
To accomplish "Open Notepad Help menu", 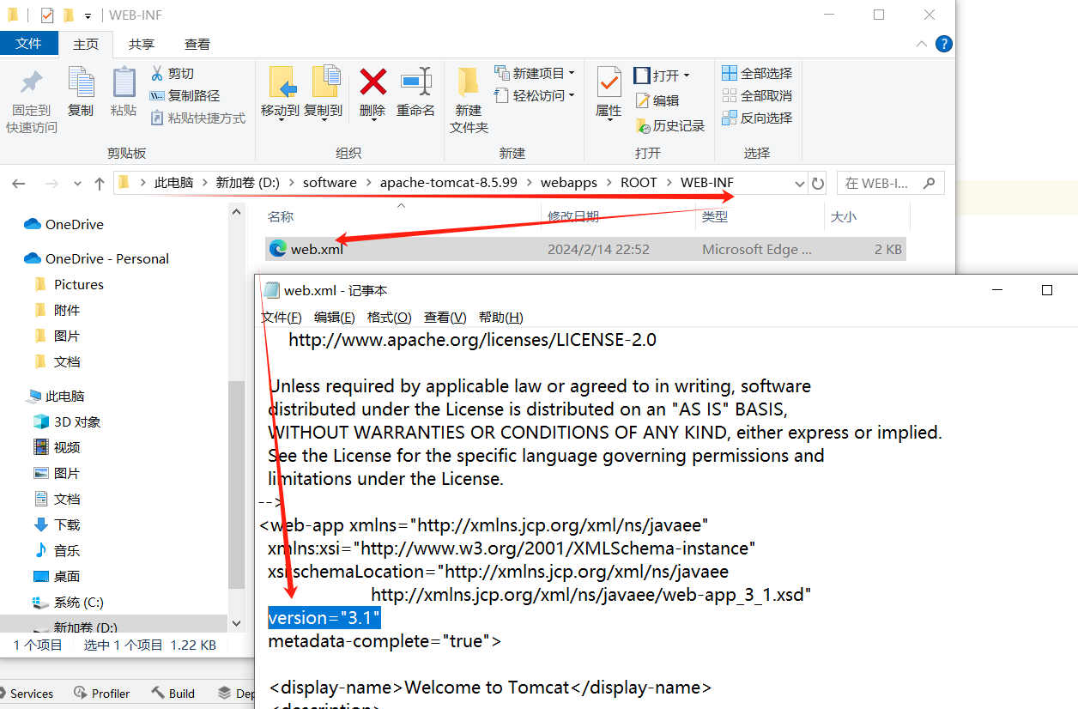I will [501, 318].
